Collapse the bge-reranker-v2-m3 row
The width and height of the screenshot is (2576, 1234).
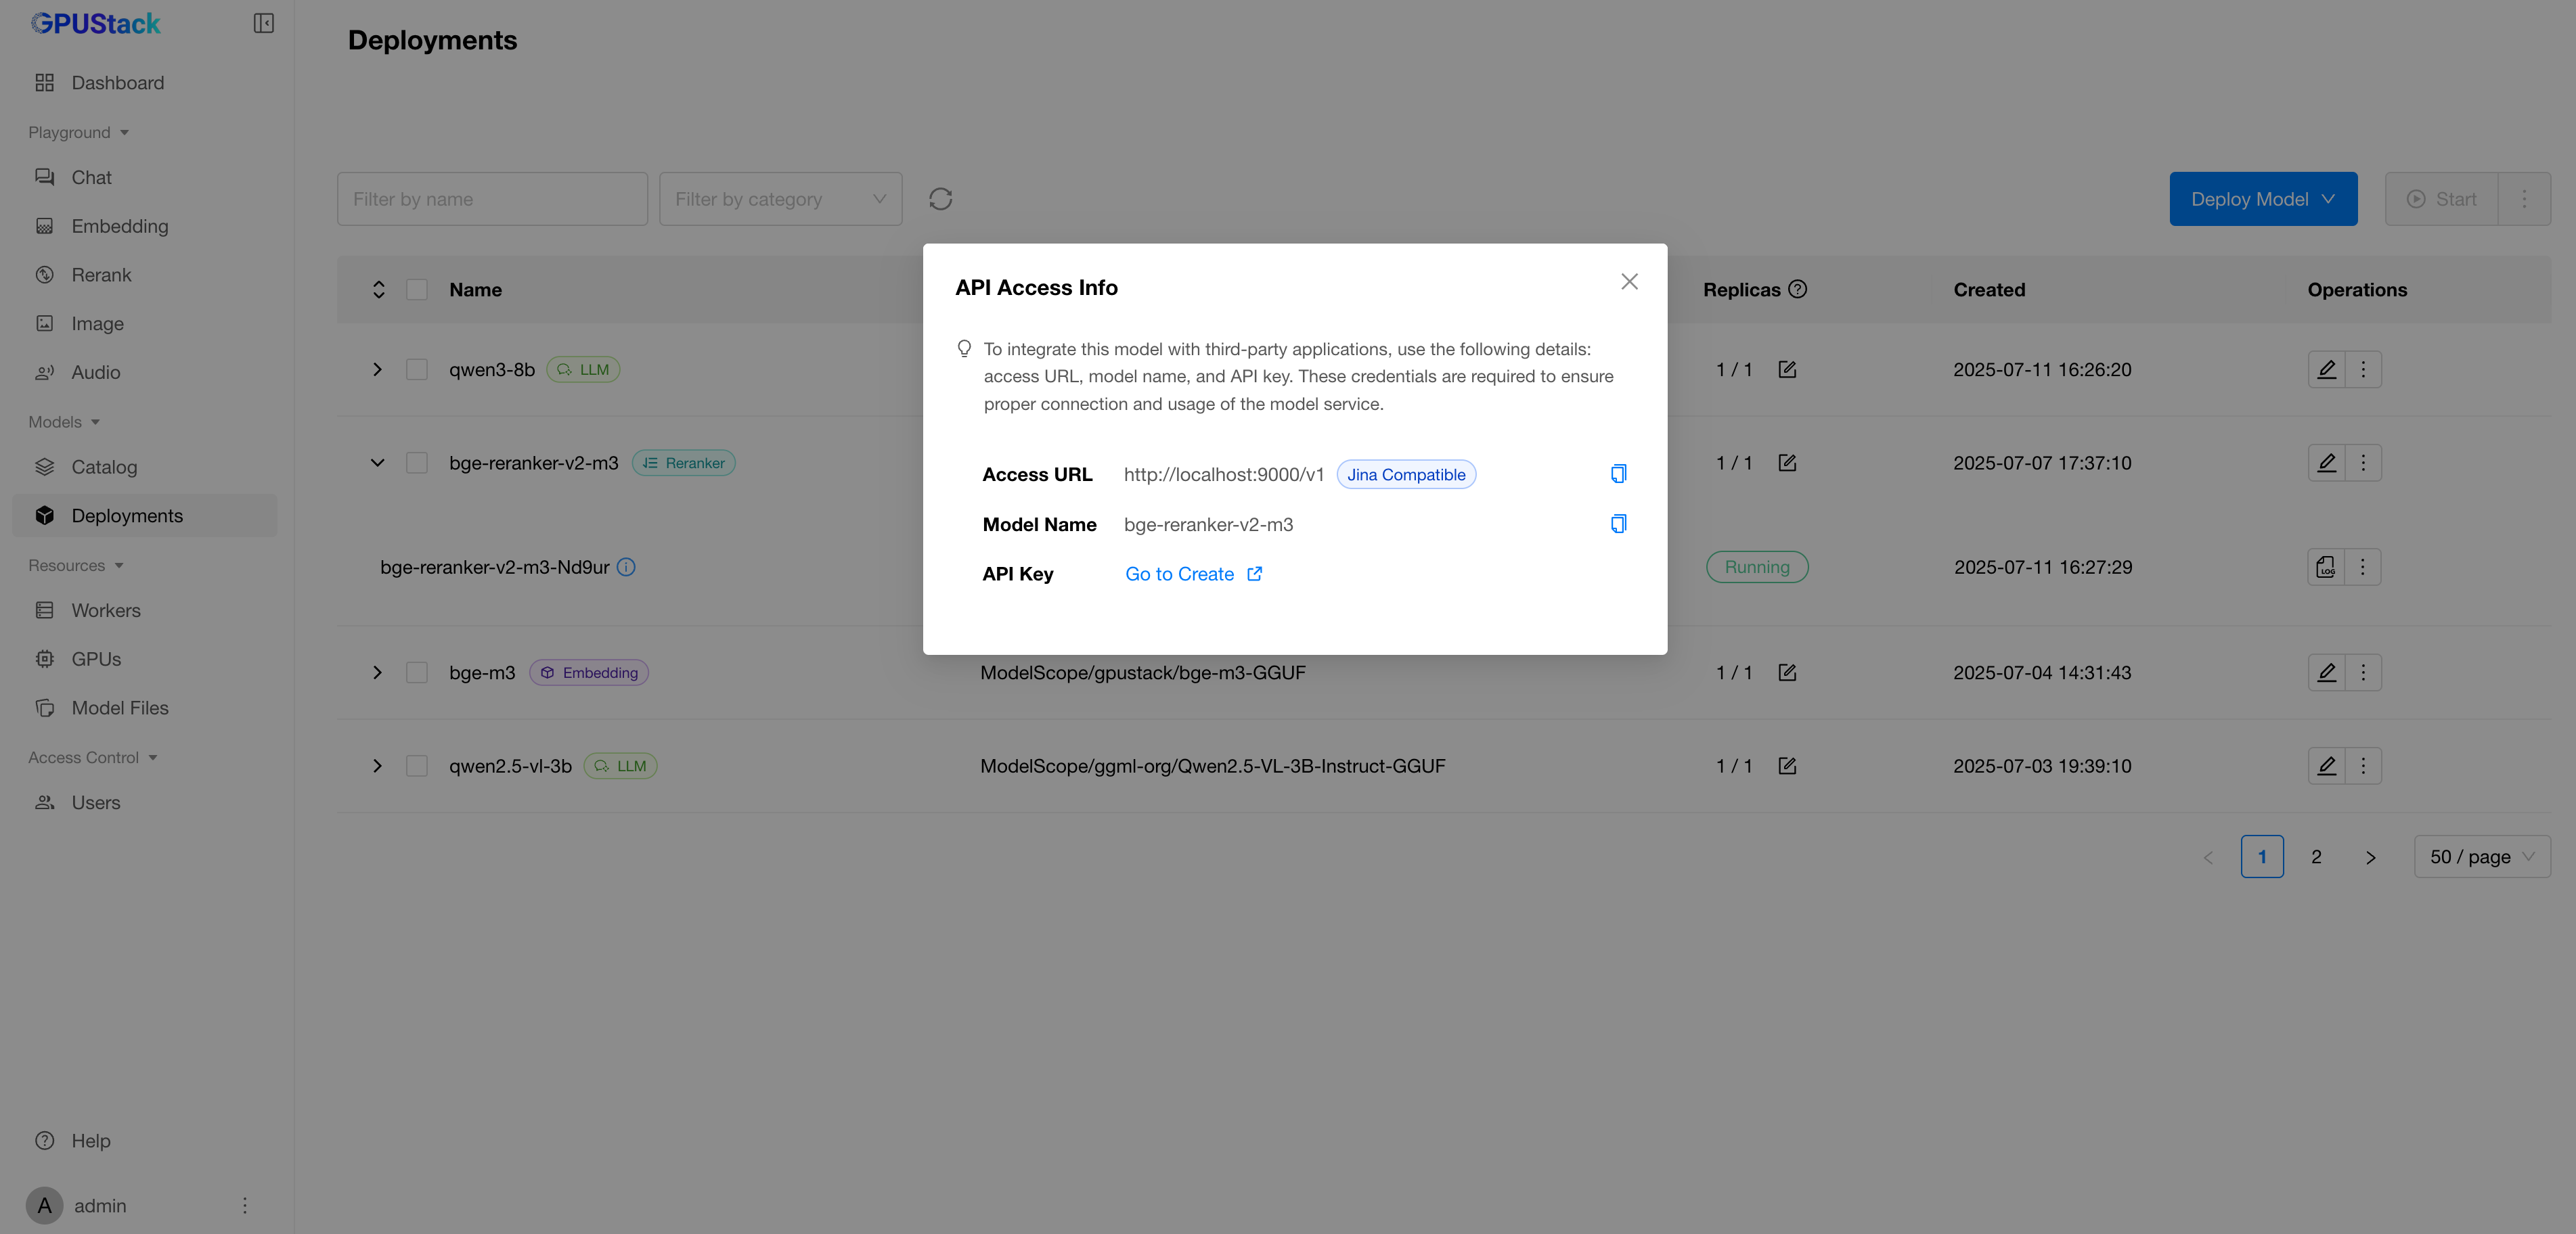point(377,463)
